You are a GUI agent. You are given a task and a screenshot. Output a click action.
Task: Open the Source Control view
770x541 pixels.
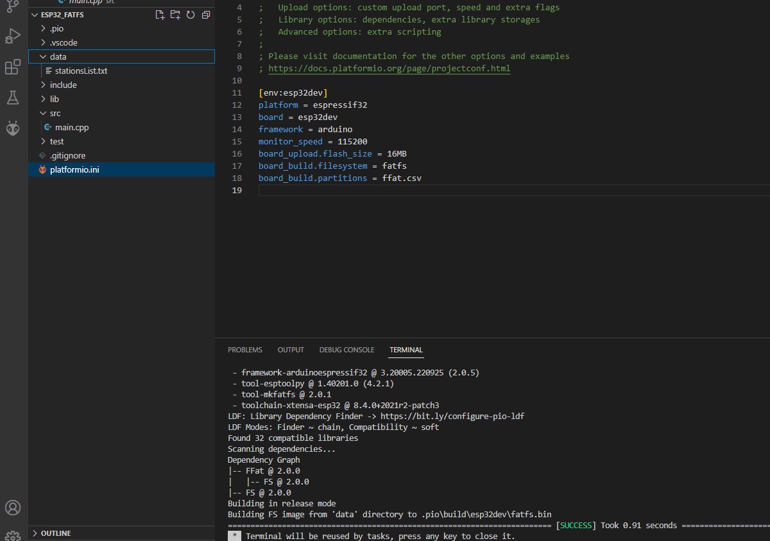13,6
